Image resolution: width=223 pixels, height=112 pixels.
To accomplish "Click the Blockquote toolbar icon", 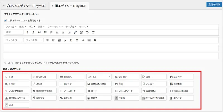I will point(39,32).
